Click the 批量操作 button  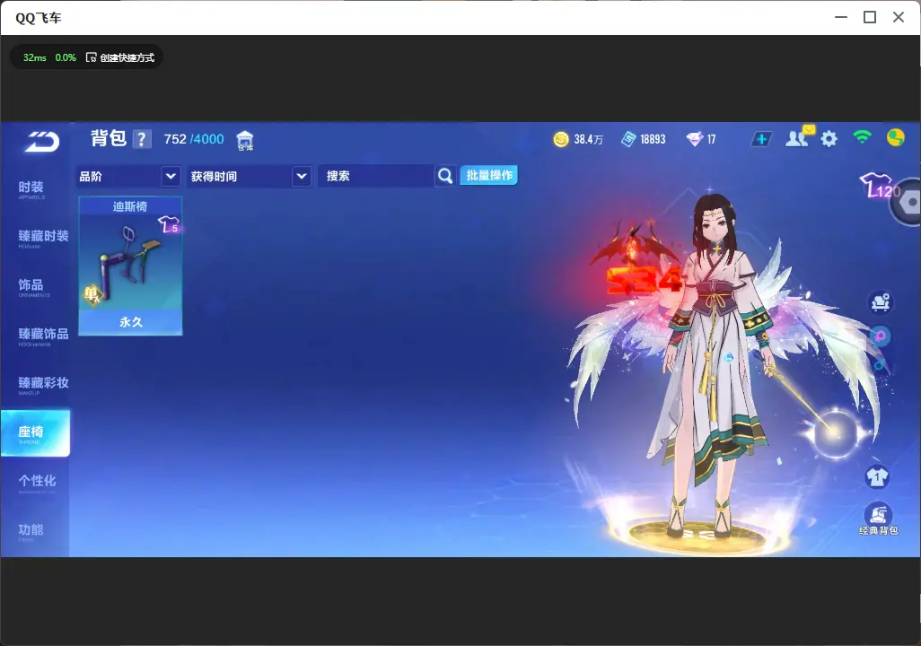488,175
